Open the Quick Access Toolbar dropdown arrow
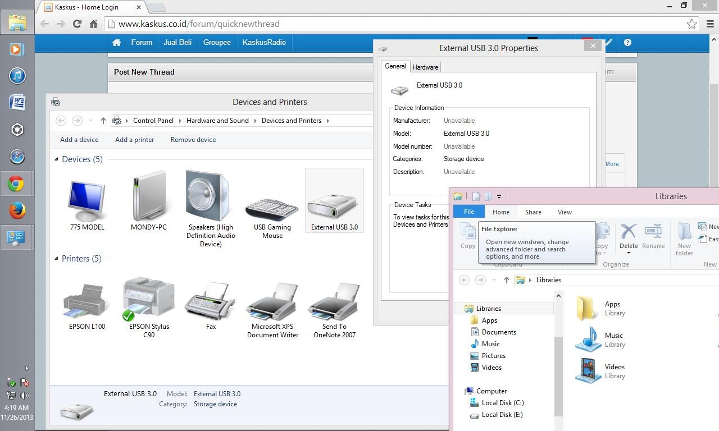 [499, 197]
